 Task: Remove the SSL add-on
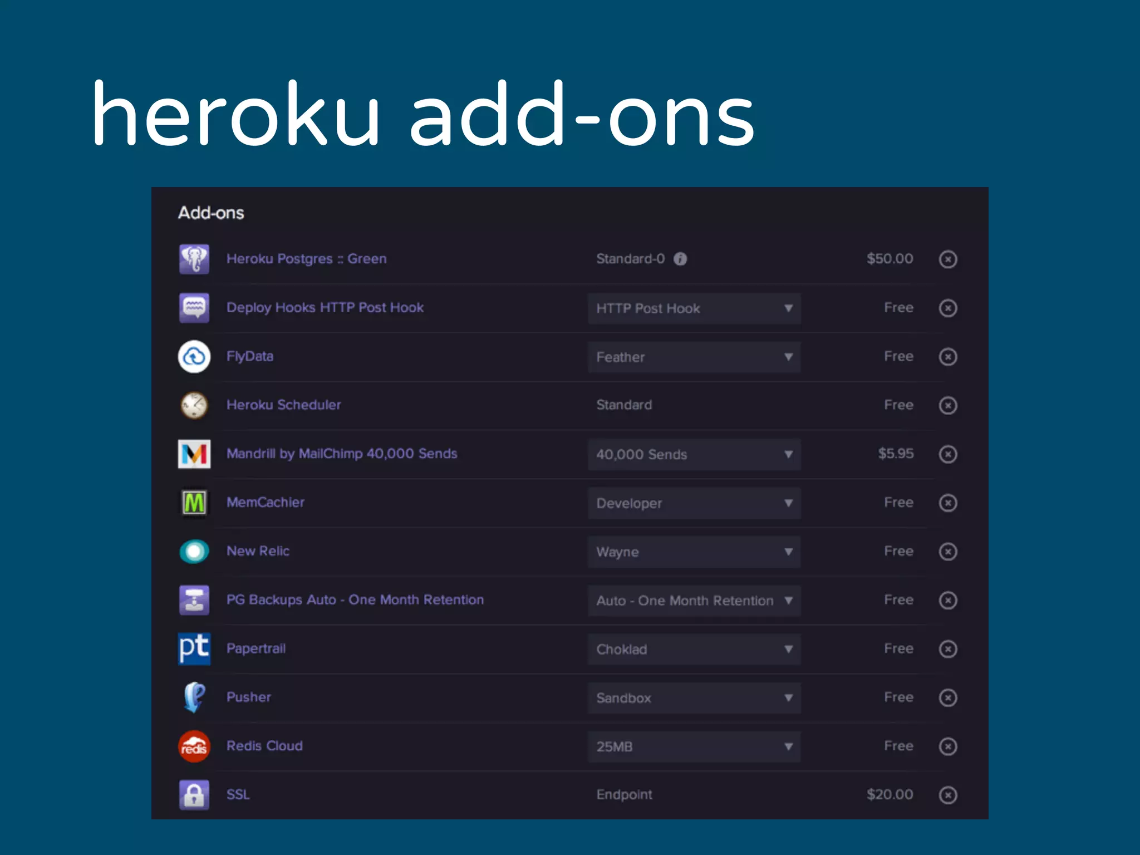(948, 795)
